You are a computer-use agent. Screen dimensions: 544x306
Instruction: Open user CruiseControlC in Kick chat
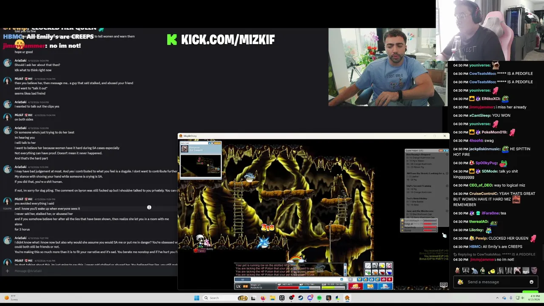coord(483,194)
